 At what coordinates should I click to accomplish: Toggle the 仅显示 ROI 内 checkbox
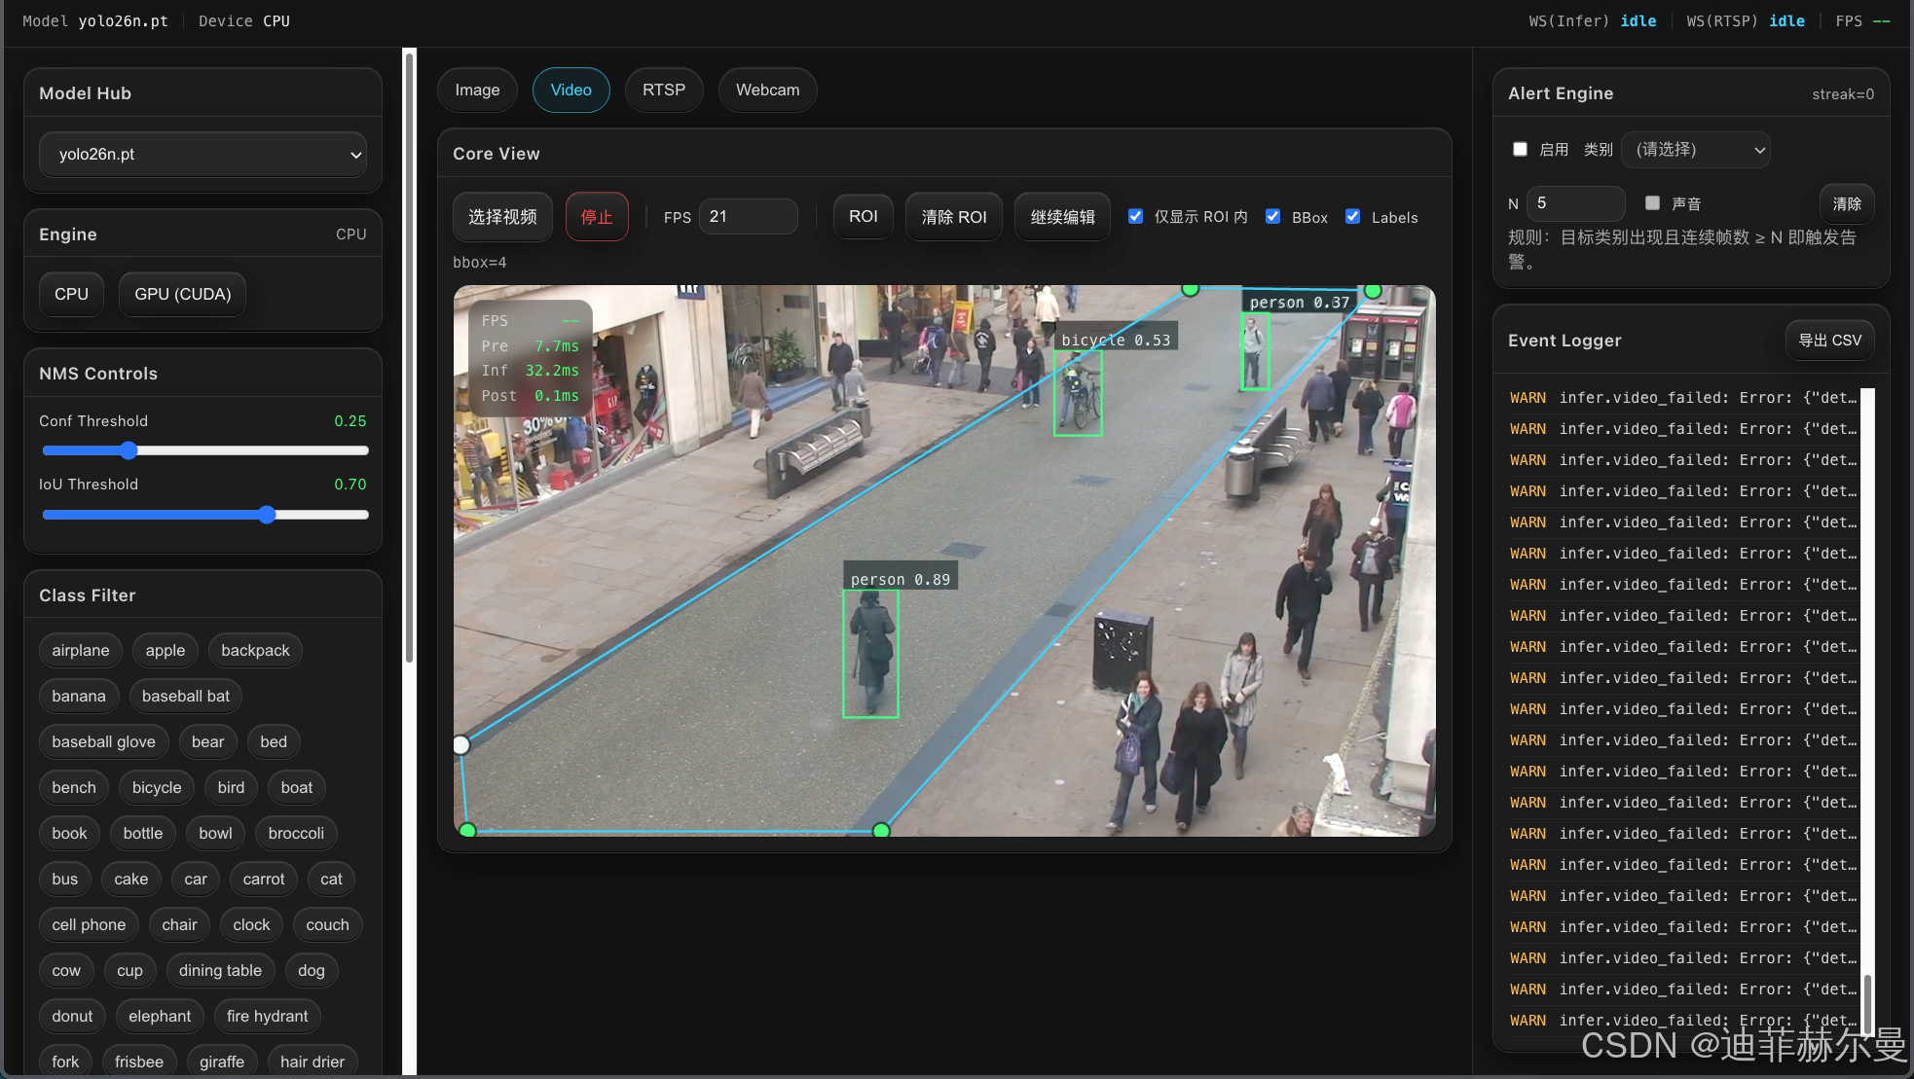[1135, 216]
